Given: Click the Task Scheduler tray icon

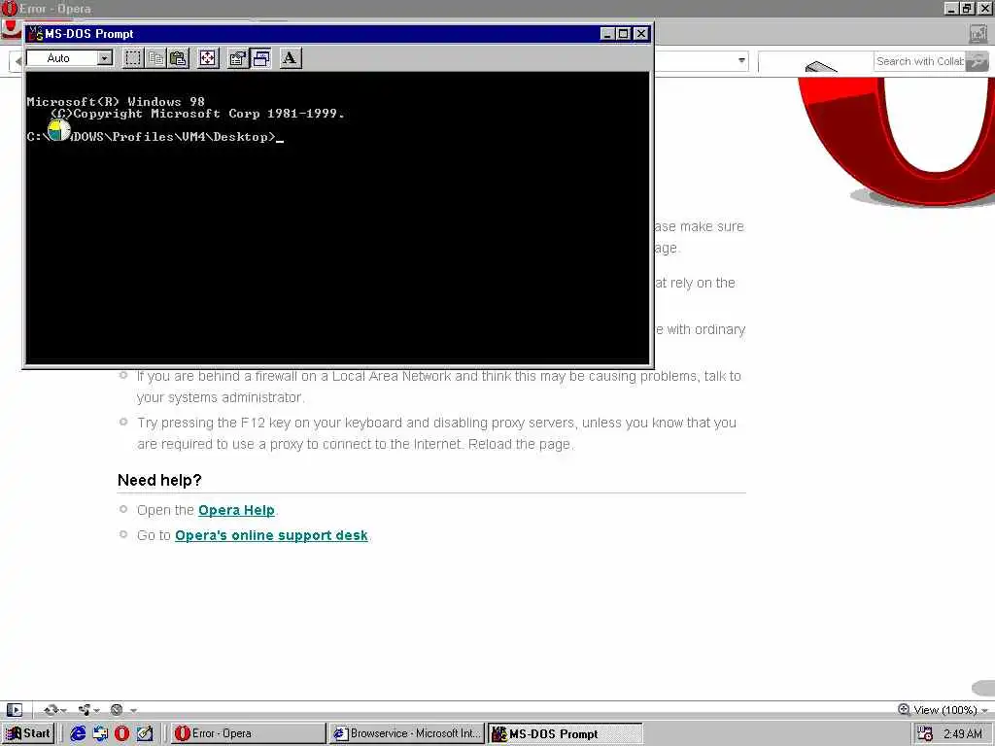Looking at the screenshot, I should (926, 734).
